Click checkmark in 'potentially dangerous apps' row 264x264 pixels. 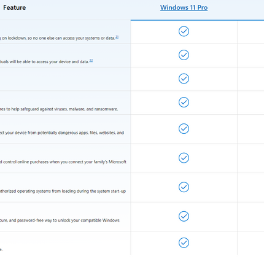point(184,128)
